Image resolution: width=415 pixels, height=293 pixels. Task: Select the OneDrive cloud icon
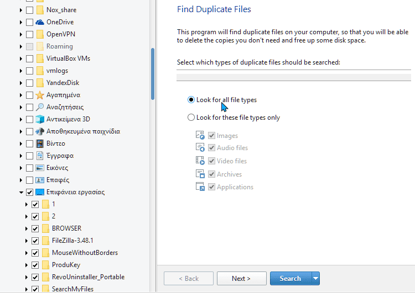tap(40, 22)
